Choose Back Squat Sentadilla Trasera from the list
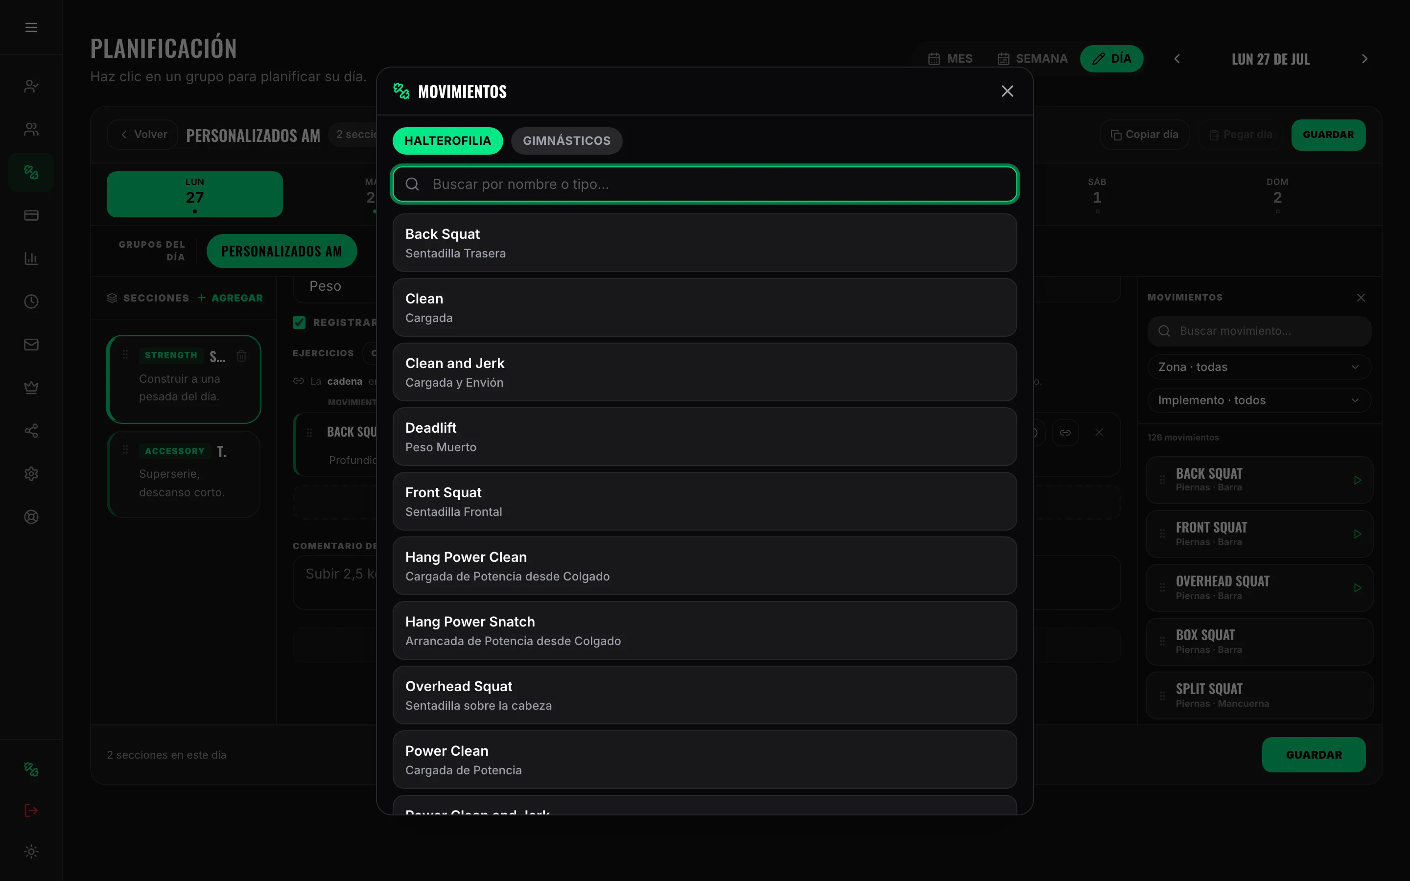This screenshot has width=1410, height=881. coord(705,243)
